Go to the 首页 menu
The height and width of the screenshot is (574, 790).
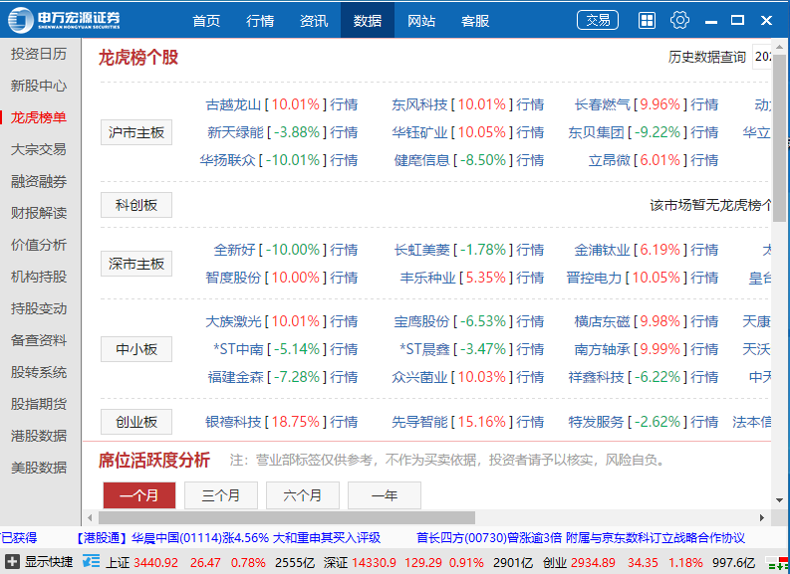206,21
